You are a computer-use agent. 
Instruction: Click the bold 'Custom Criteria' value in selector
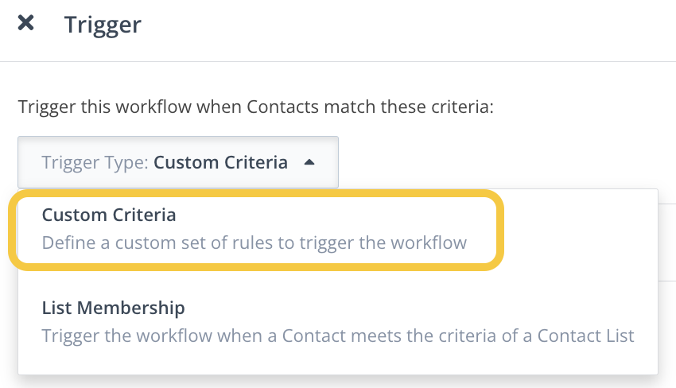coord(220,163)
